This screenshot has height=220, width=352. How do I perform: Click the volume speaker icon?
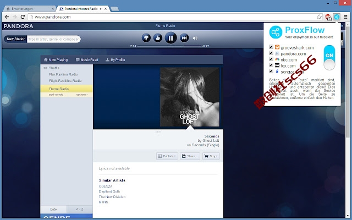coord(195,38)
